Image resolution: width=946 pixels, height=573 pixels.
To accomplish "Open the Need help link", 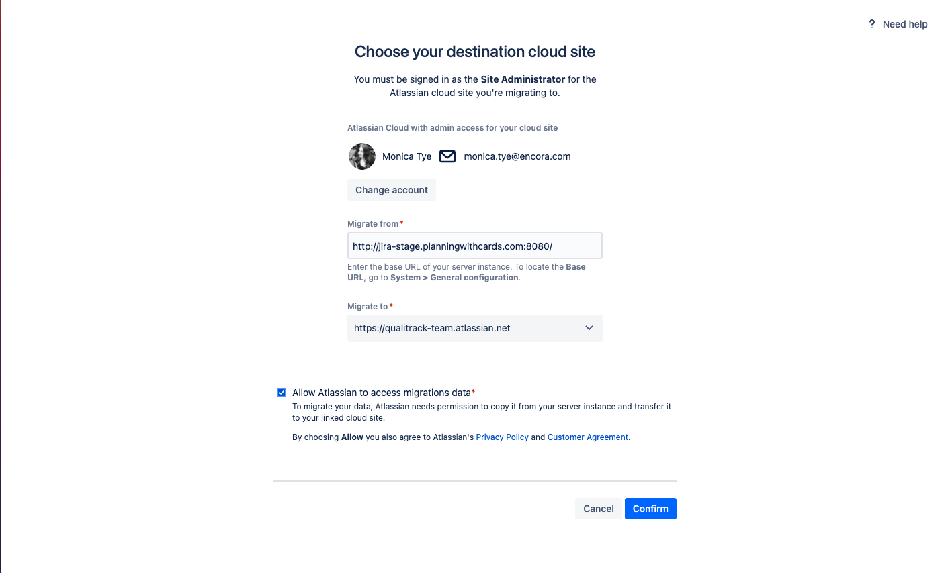I will coord(904,24).
